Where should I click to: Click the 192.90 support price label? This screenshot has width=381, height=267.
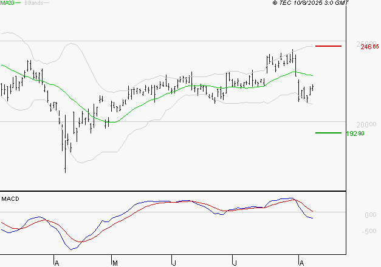pyautogui.click(x=355, y=133)
